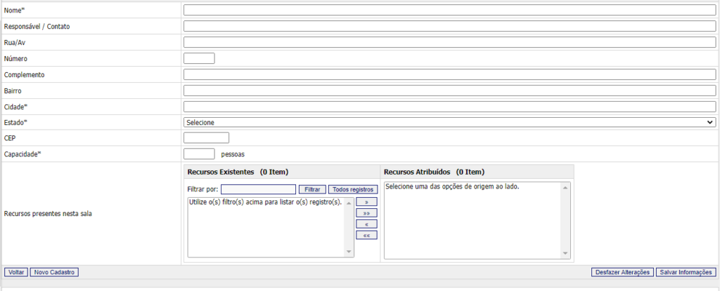Click the Capacidade pessoas field
The width and height of the screenshot is (720, 291).
198,154
